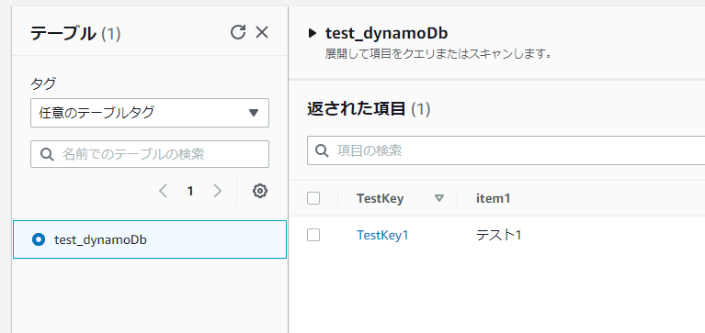Click the test_dynamoDb table name in list
Image resolution: width=705 pixels, height=333 pixels.
[x=100, y=240]
